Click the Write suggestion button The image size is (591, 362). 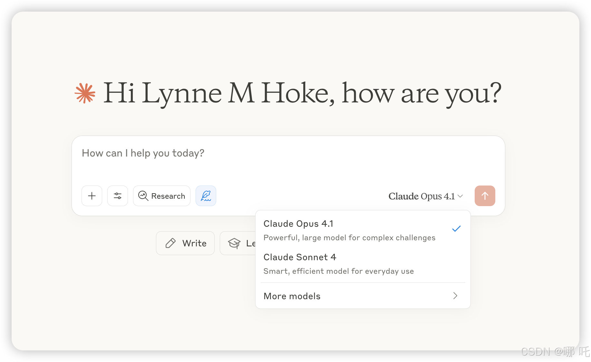coord(185,243)
